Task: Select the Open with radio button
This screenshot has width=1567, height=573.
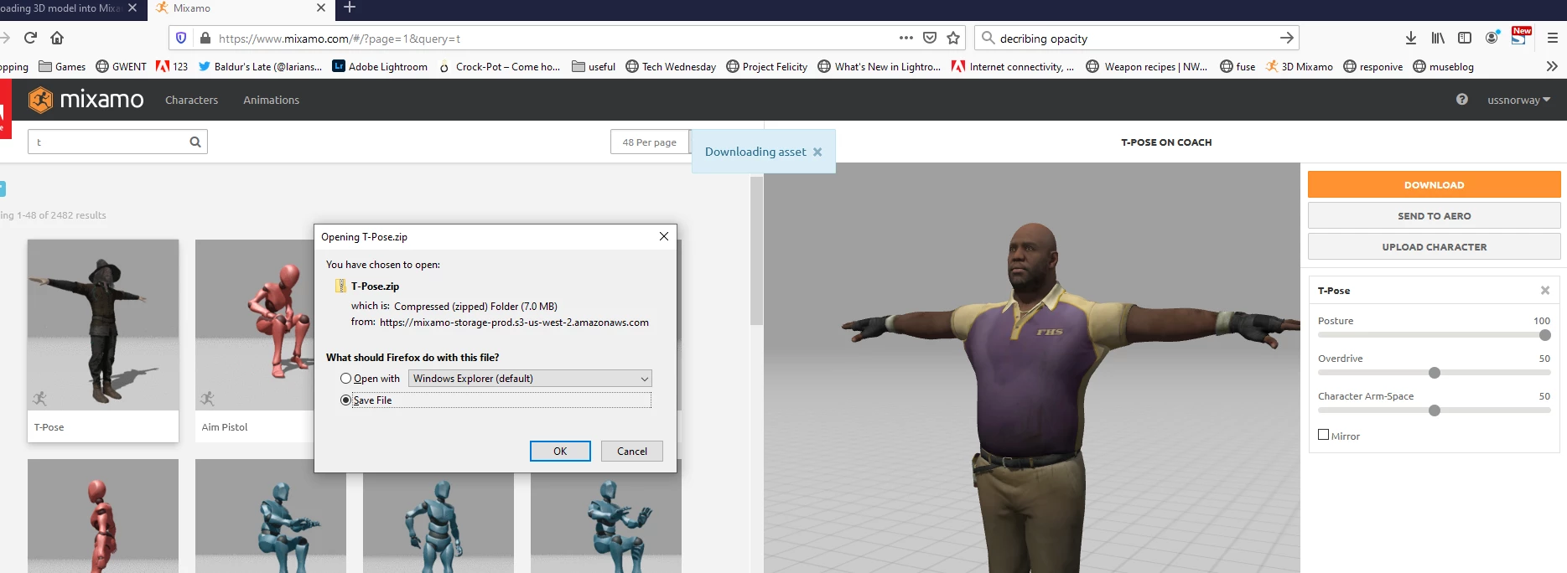Action: tap(345, 379)
